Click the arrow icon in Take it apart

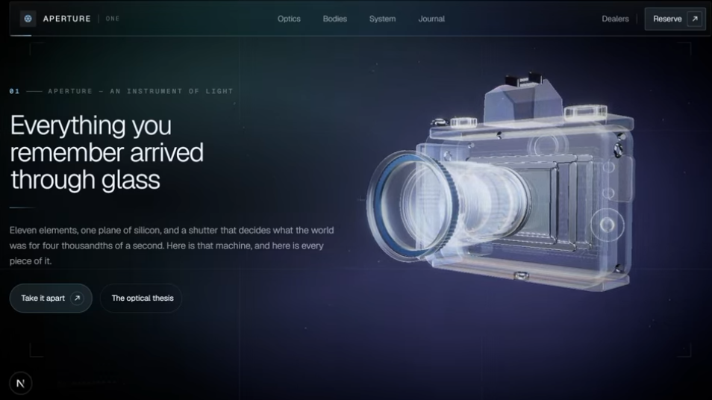[x=77, y=299]
